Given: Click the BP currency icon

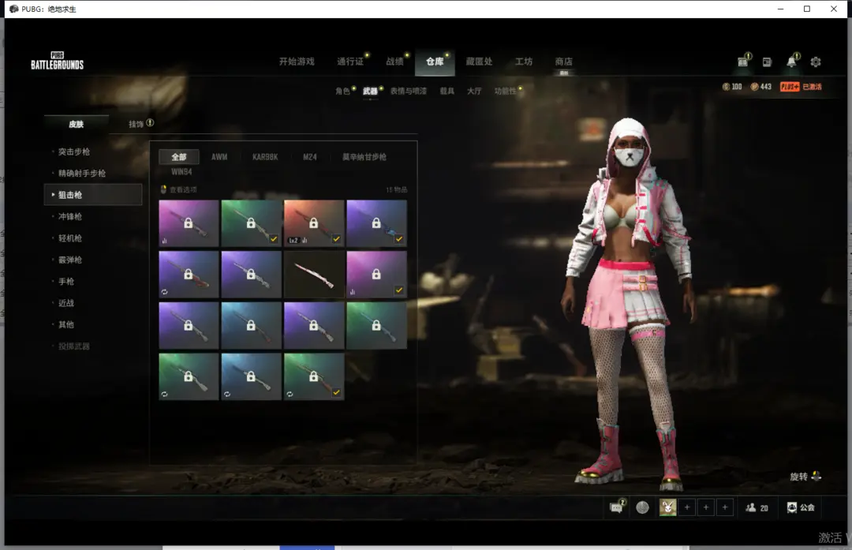Looking at the screenshot, I should click(x=754, y=87).
